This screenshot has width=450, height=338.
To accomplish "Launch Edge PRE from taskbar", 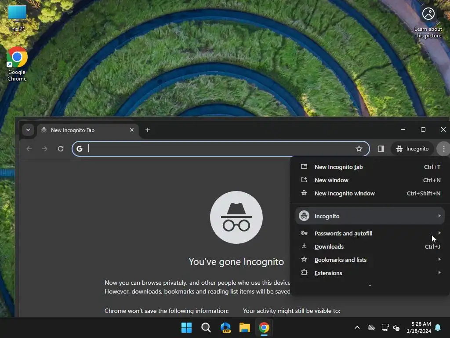I will tap(225, 327).
